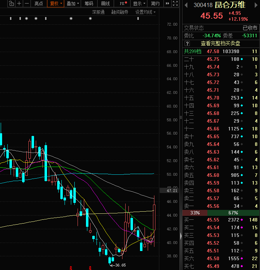Click the unlock padlock icon in chart toolbar

click(x=12, y=4)
